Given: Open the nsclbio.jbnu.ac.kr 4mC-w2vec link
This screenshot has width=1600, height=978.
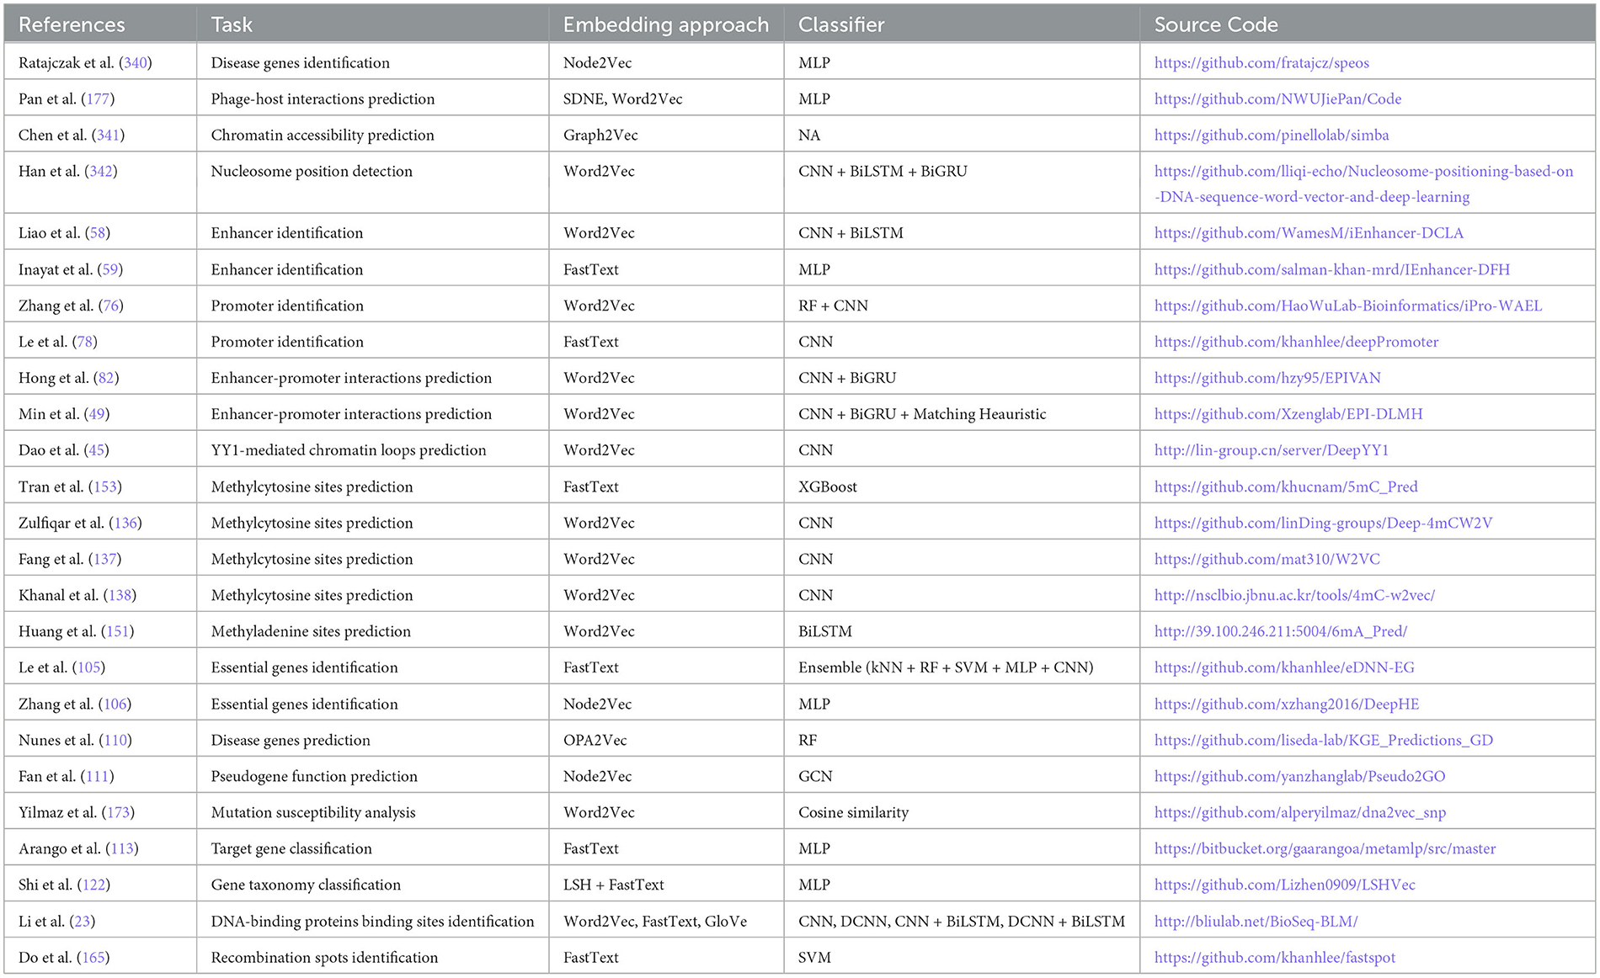Looking at the screenshot, I should [1294, 596].
